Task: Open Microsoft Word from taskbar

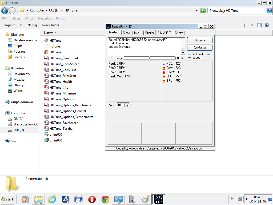Action: coord(79,199)
